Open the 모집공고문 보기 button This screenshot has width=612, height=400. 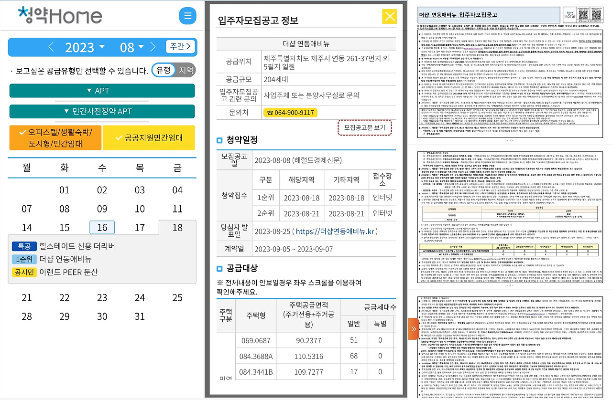[x=364, y=127]
